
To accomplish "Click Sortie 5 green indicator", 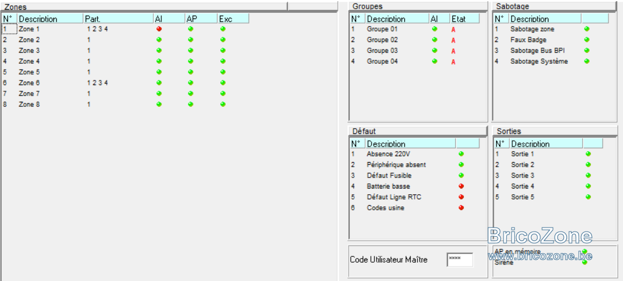I will point(588,197).
